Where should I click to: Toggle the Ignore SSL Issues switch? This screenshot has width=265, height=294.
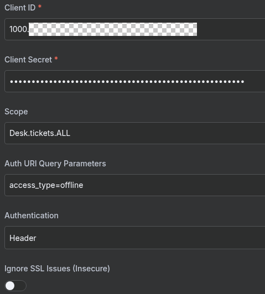coord(15,286)
